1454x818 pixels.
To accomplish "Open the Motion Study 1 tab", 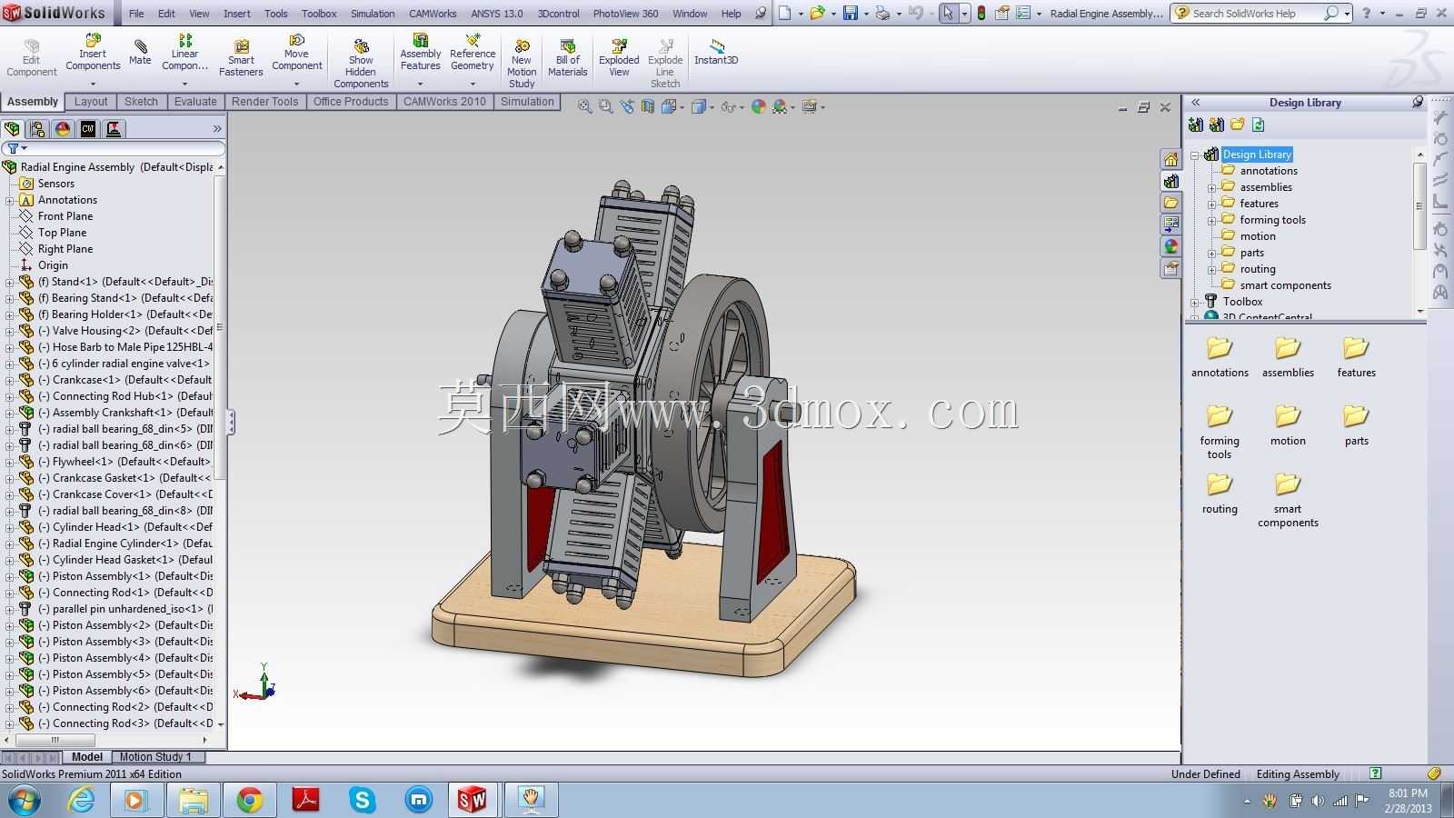I will [x=155, y=756].
